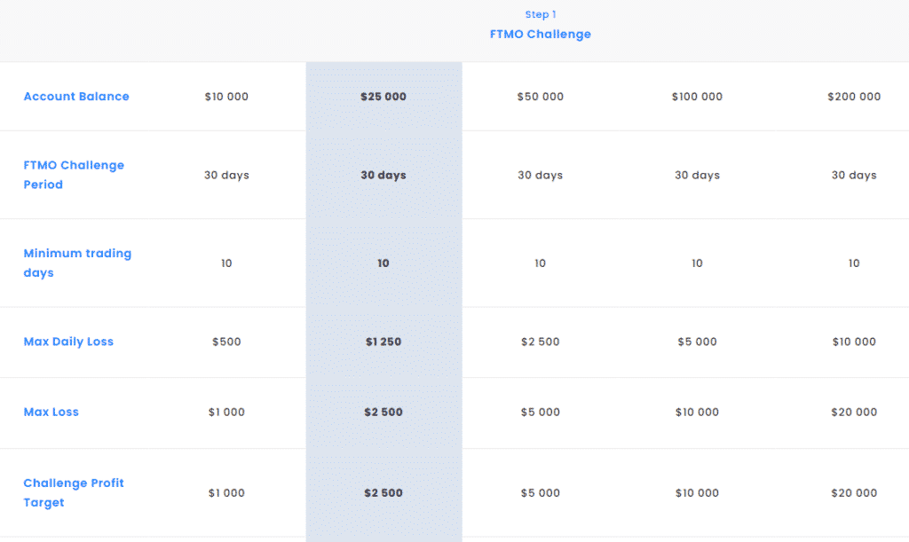Click the highlighted 30 days cell
This screenshot has width=909, height=542.
(383, 175)
